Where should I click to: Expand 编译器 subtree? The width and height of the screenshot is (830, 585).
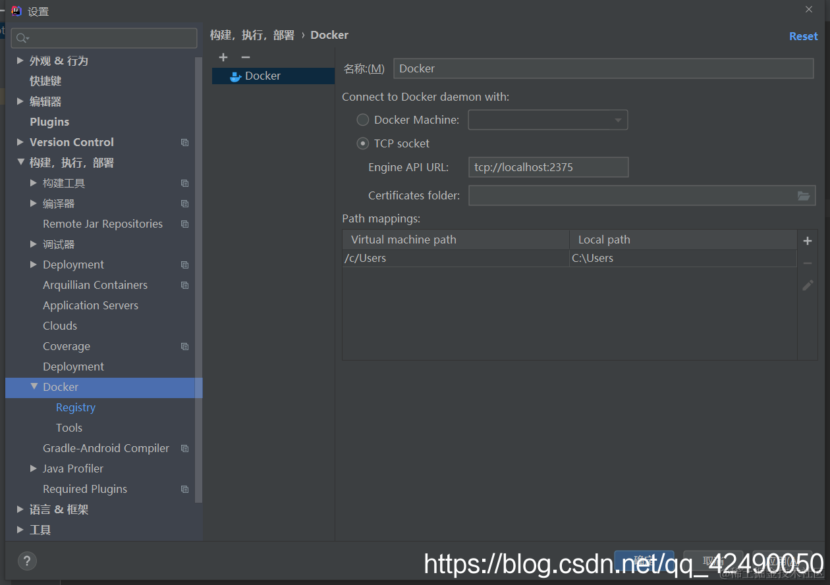click(34, 203)
